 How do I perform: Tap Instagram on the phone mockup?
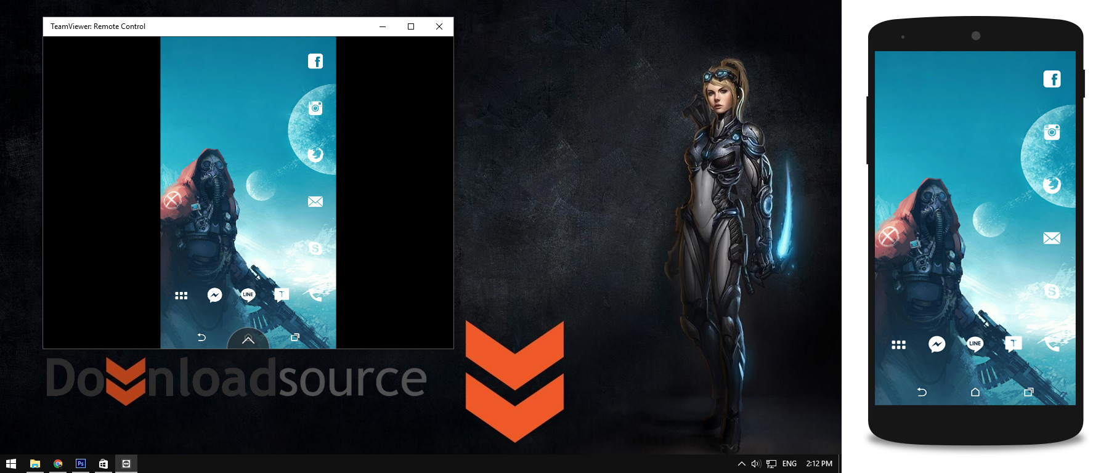coord(1052,132)
